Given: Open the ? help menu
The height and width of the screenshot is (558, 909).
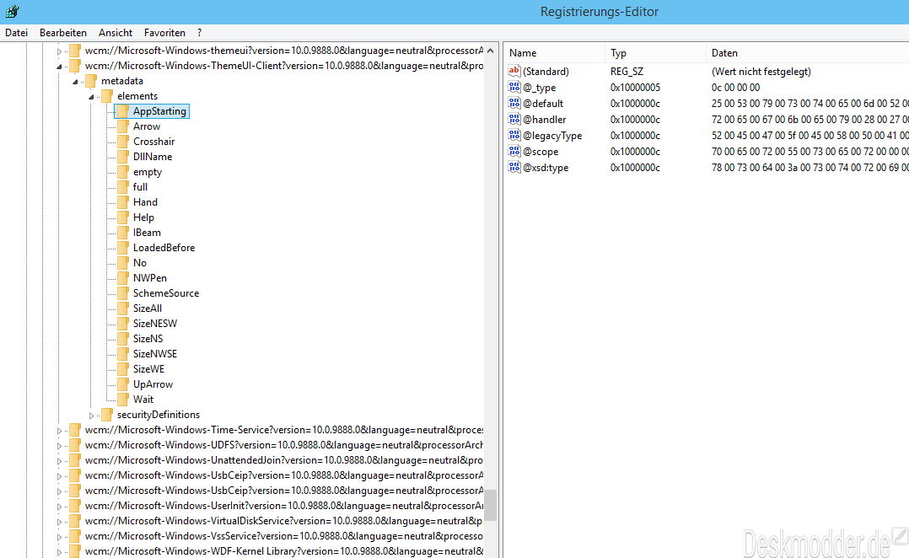Looking at the screenshot, I should point(199,33).
